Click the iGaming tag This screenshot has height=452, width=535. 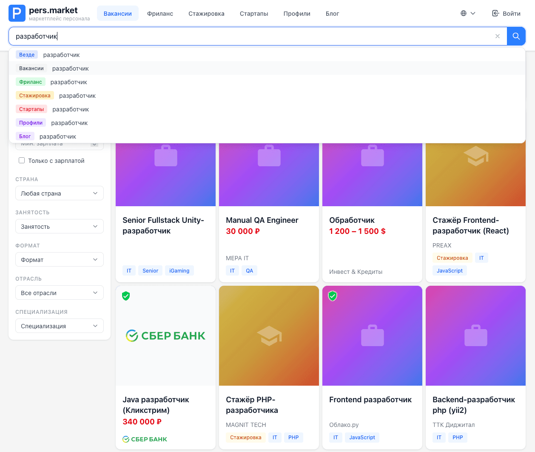(x=179, y=270)
